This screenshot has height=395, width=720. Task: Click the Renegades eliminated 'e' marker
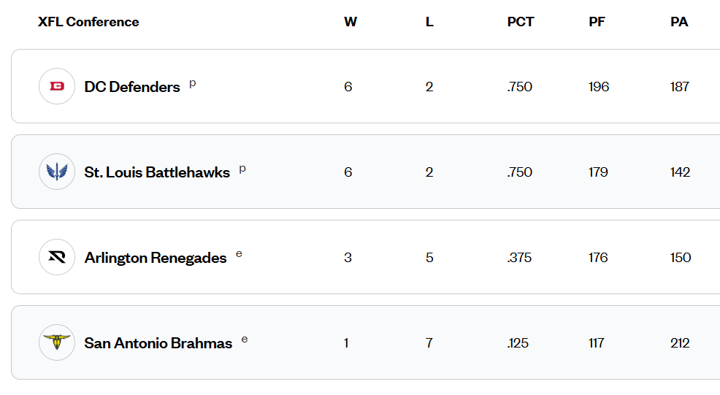click(x=239, y=254)
